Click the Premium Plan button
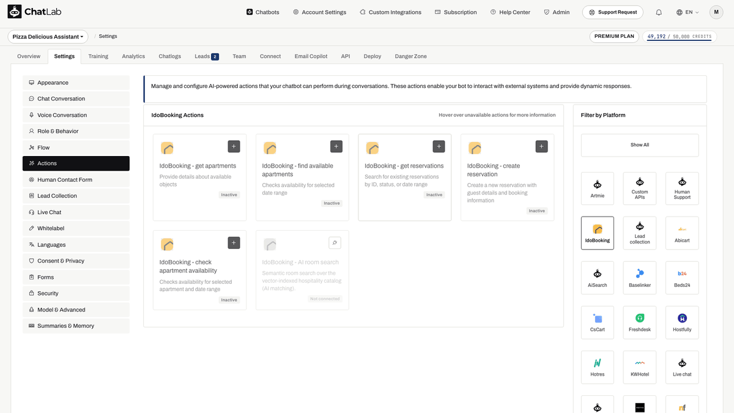The image size is (734, 413). point(615,37)
